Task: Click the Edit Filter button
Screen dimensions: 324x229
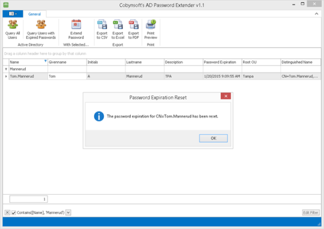Action: coord(311,212)
